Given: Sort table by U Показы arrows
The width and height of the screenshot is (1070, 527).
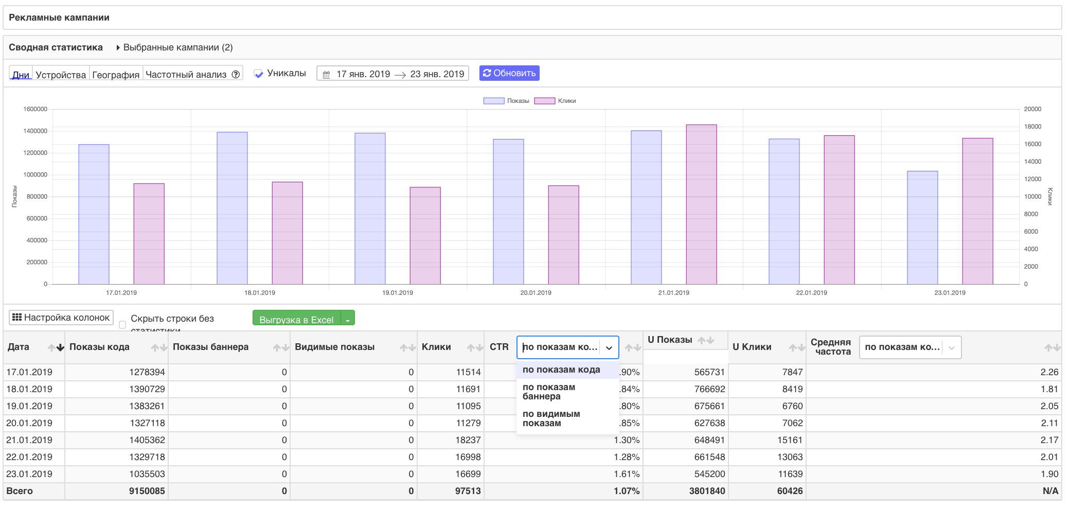Looking at the screenshot, I should pyautogui.click(x=706, y=340).
